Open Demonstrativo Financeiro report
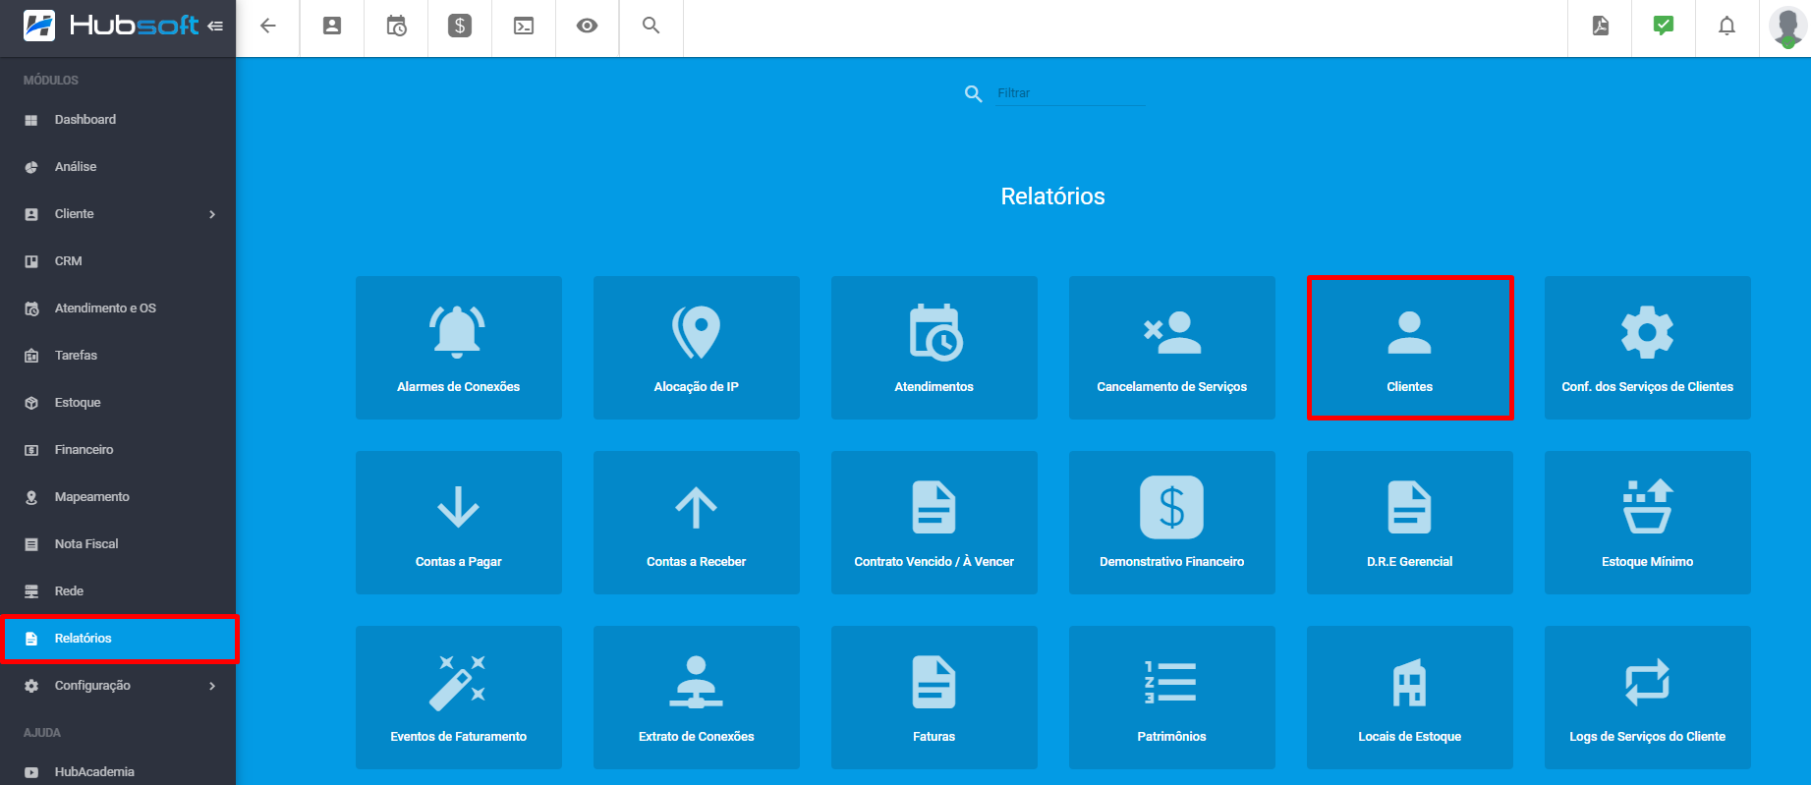The width and height of the screenshot is (1811, 785). 1172,523
